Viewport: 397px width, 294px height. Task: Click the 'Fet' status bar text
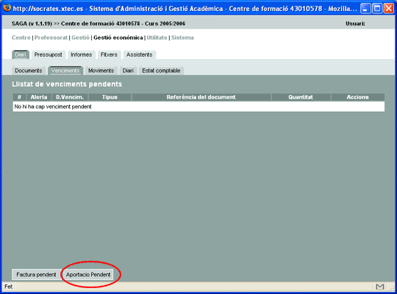click(8, 287)
